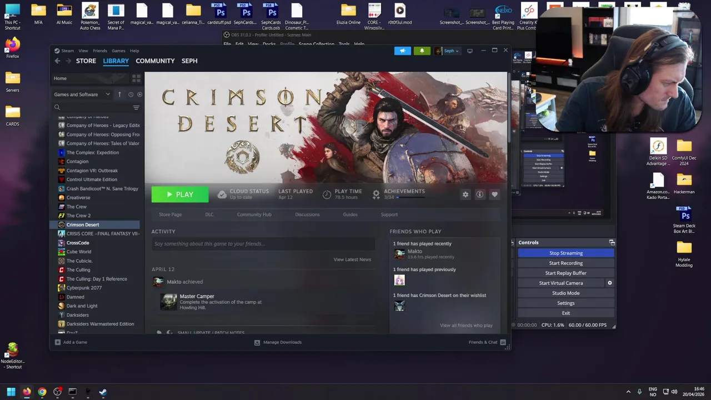Filter library by recent activity clock icon
The image size is (711, 400).
(x=131, y=94)
